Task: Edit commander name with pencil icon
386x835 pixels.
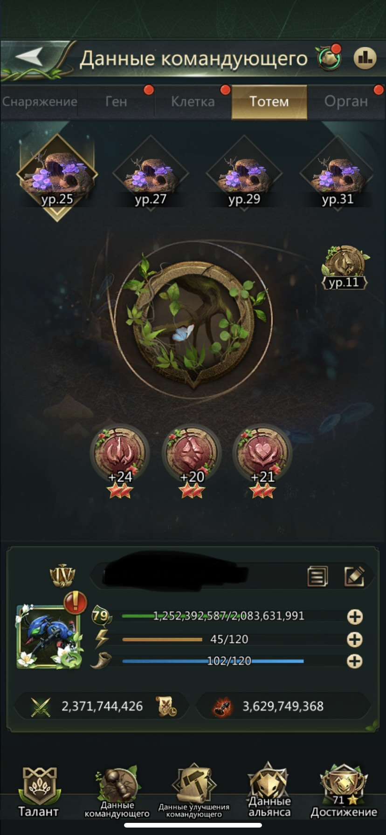Action: (354, 576)
